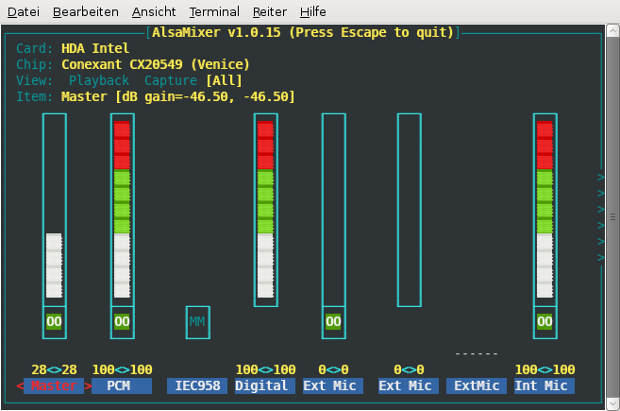Click the PCM volume bar
Screen dimensions: 620x411
(122, 210)
